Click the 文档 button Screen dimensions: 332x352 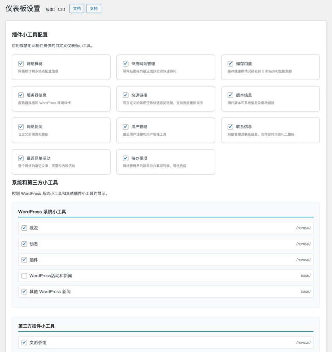tap(77, 9)
